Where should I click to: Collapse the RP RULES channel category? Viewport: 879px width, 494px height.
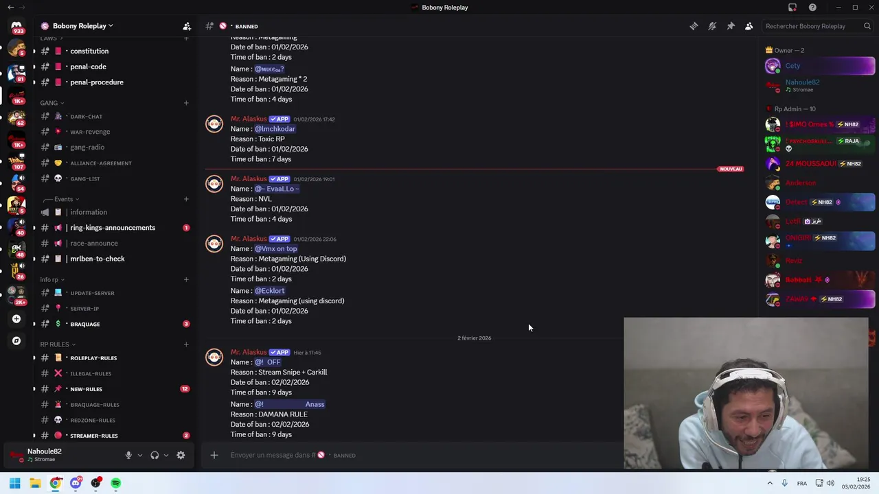58,344
